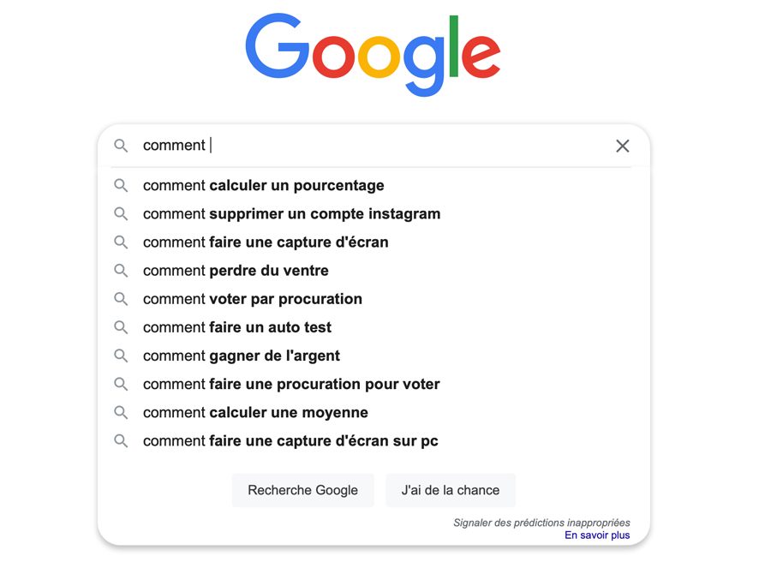The image size is (771, 580).
Task: Choose 'comment gagner de l'argent' from the list
Action: pyautogui.click(x=241, y=356)
